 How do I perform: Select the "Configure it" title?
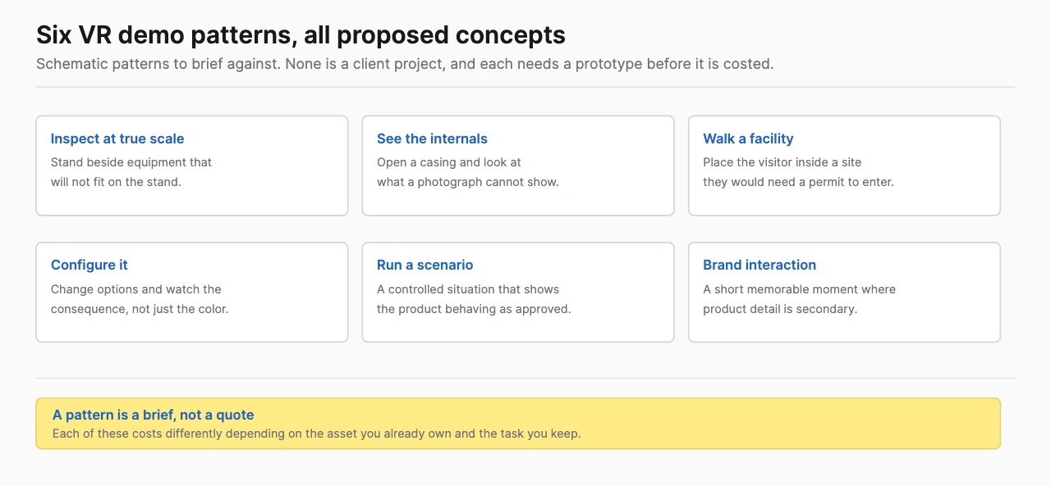[x=89, y=265]
